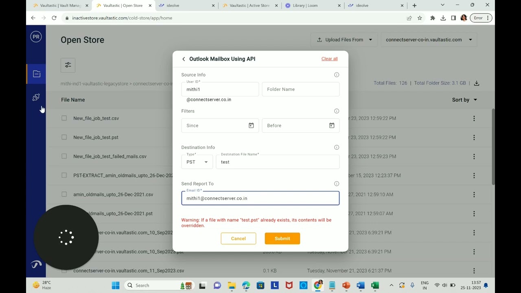This screenshot has height=293, width=521.
Task: Open File Explorer from the taskbar
Action: [x=232, y=285]
